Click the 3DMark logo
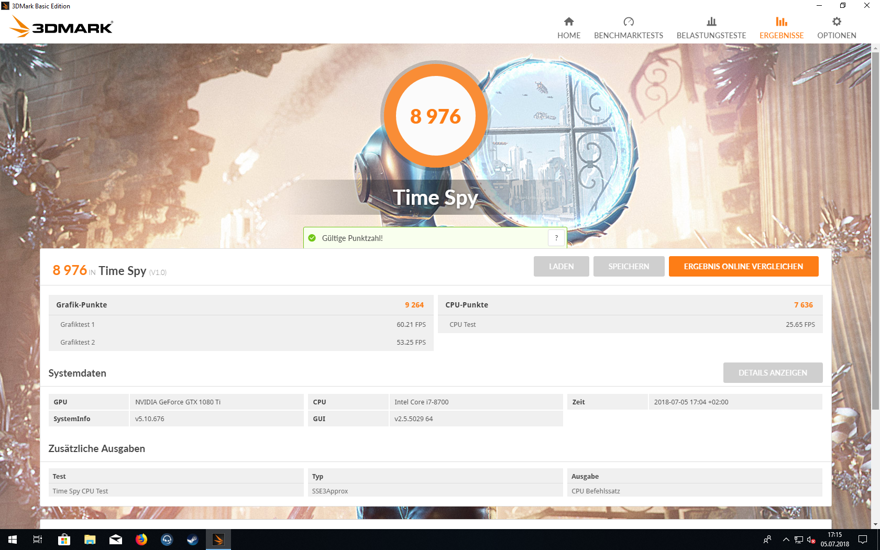Screen dimensions: 880x550 62,27
